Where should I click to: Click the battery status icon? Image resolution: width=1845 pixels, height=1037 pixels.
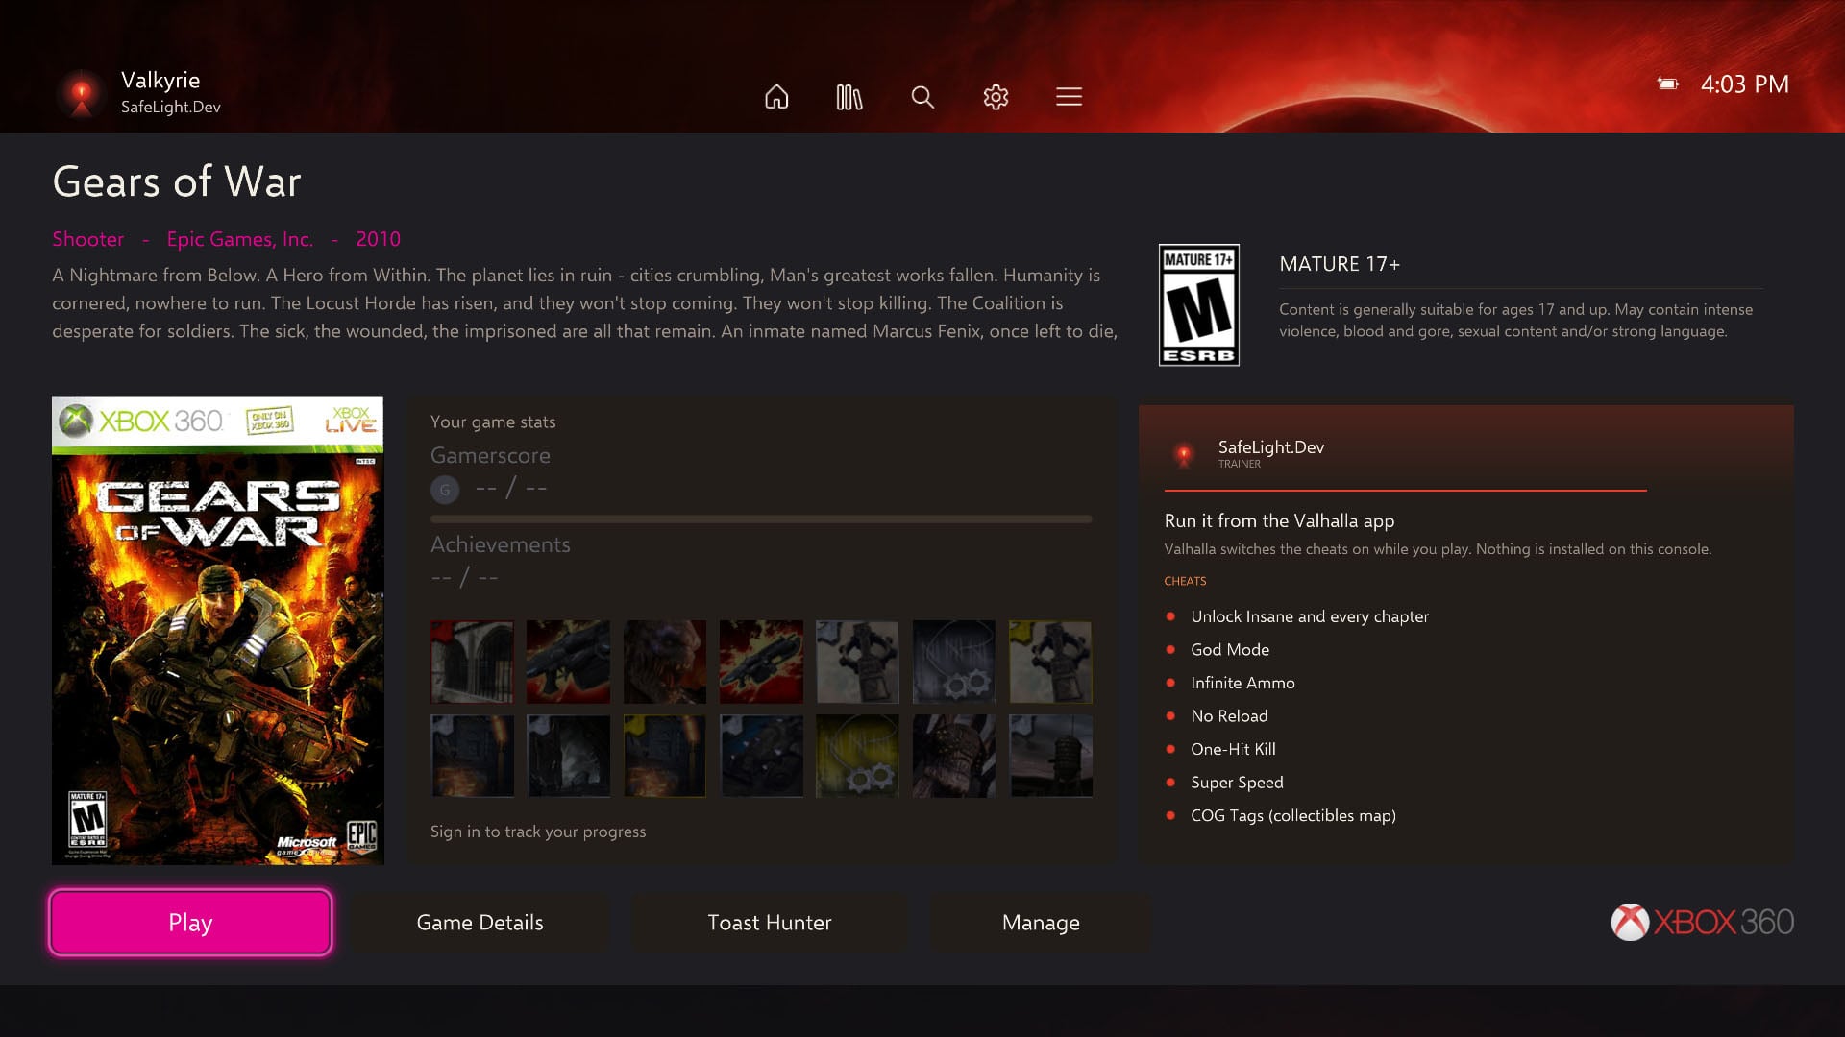(1668, 84)
